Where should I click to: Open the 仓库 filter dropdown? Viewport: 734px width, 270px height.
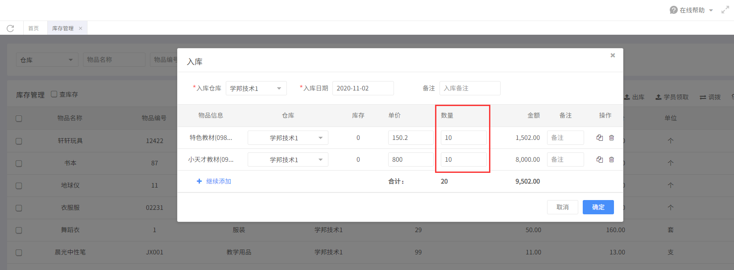[x=47, y=60]
